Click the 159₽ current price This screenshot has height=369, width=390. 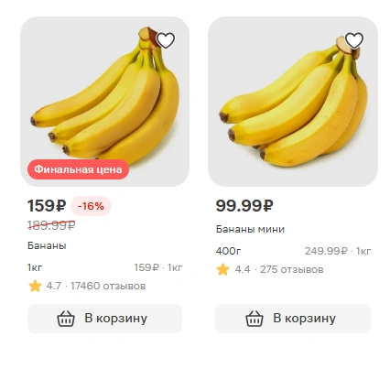[x=47, y=205]
